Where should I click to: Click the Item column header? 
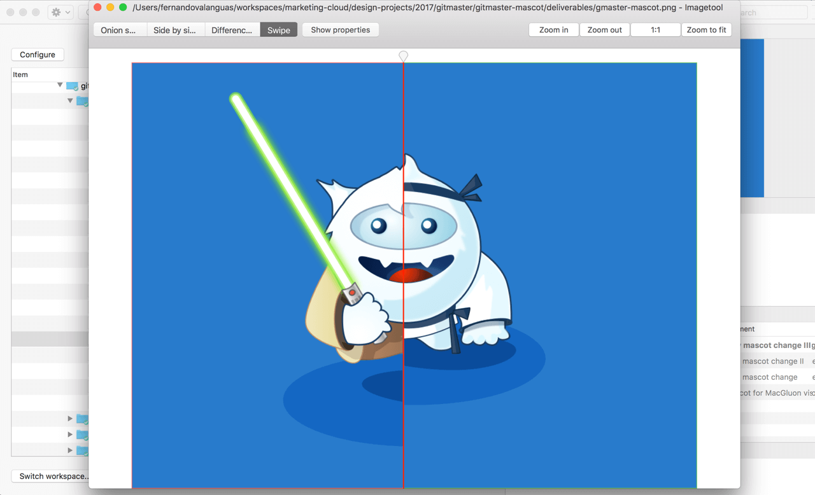tap(50, 74)
